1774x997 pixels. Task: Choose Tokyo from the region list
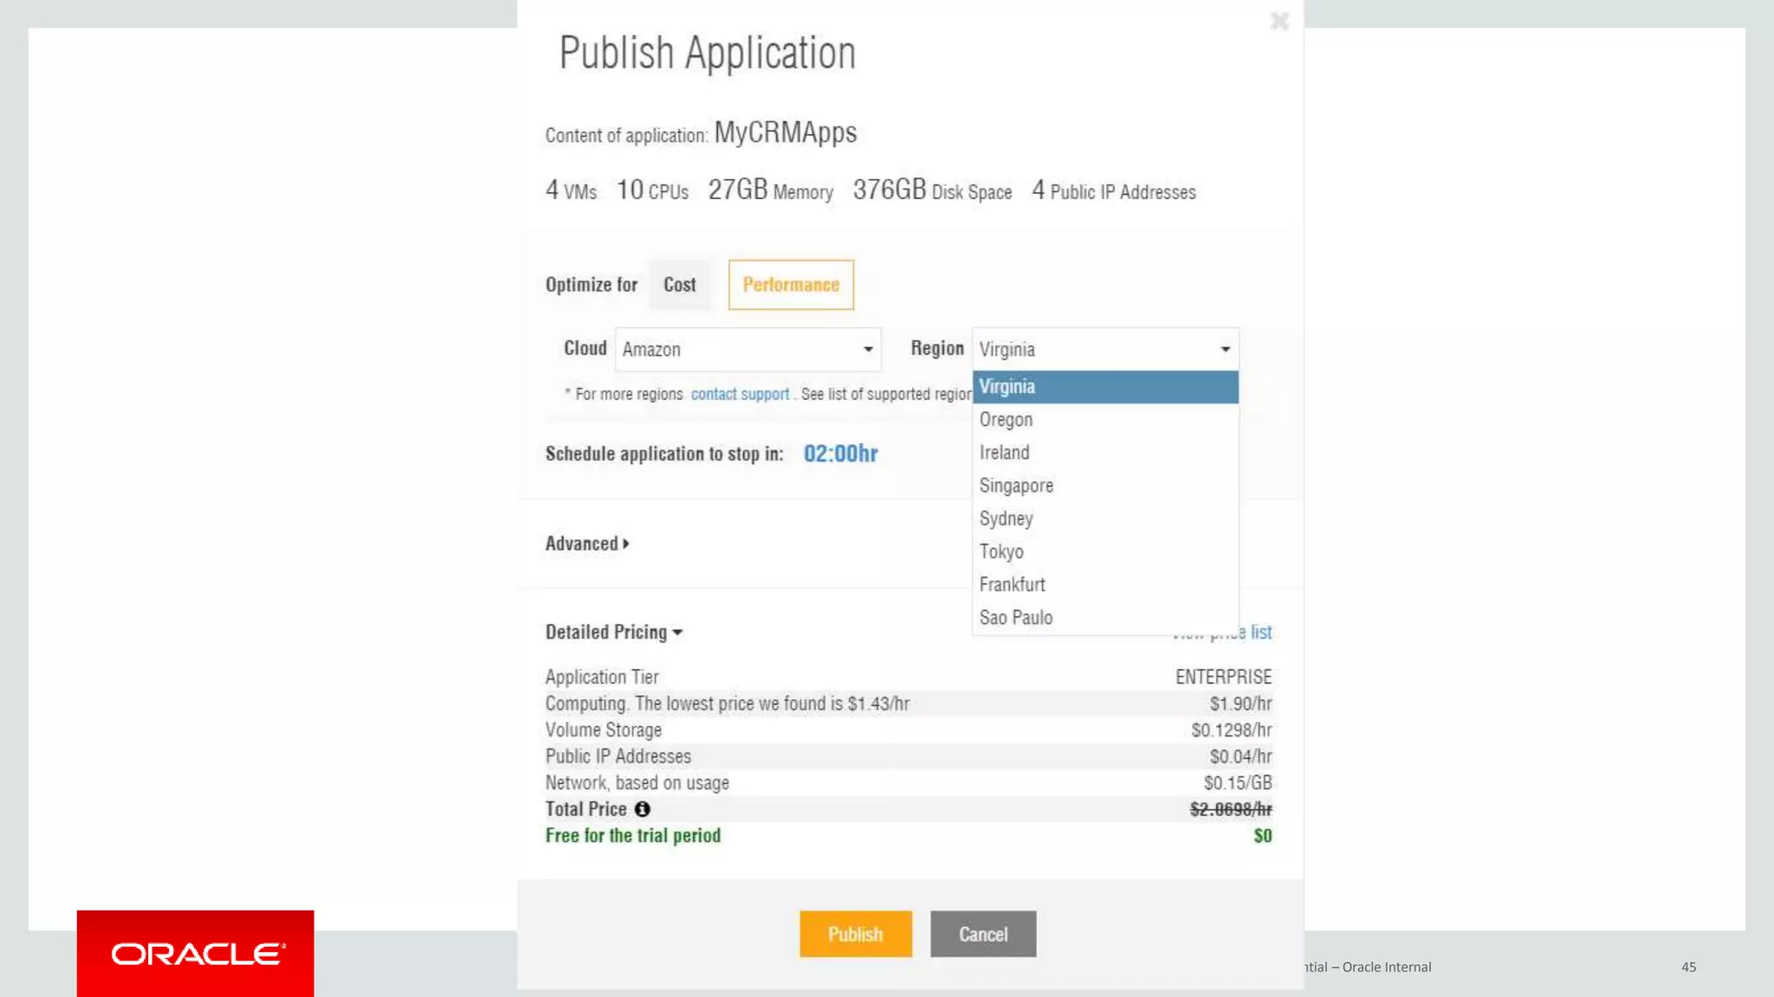[x=1105, y=551]
